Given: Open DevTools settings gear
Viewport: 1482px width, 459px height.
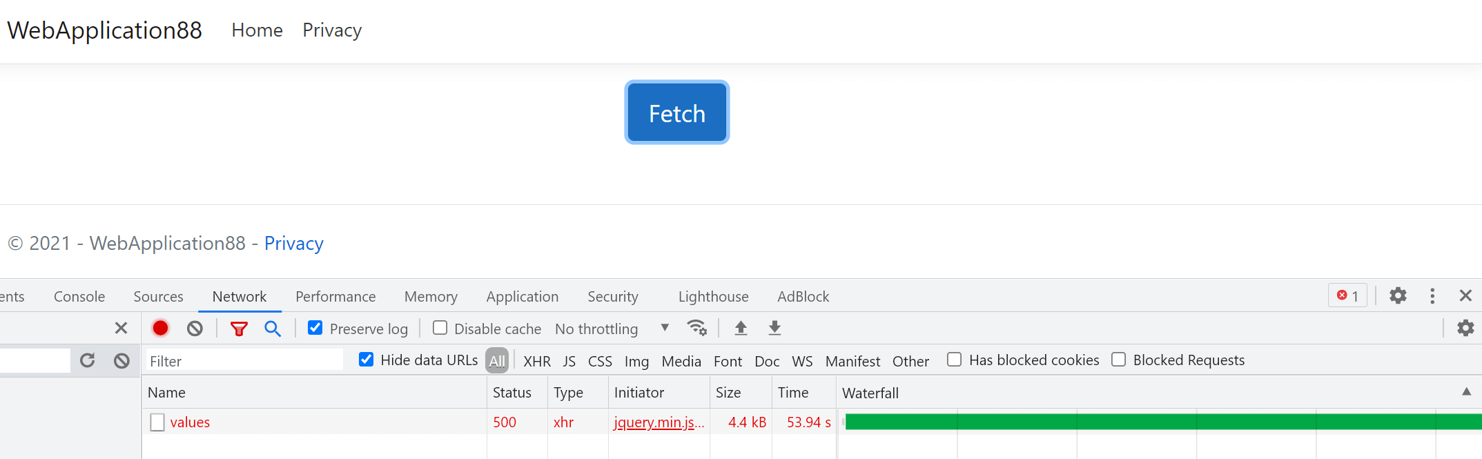Looking at the screenshot, I should coord(1398,295).
